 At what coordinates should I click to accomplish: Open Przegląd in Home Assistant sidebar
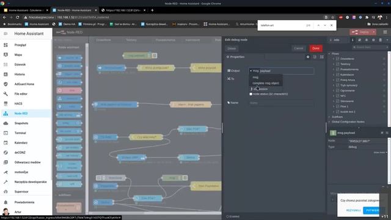pyautogui.click(x=26, y=45)
